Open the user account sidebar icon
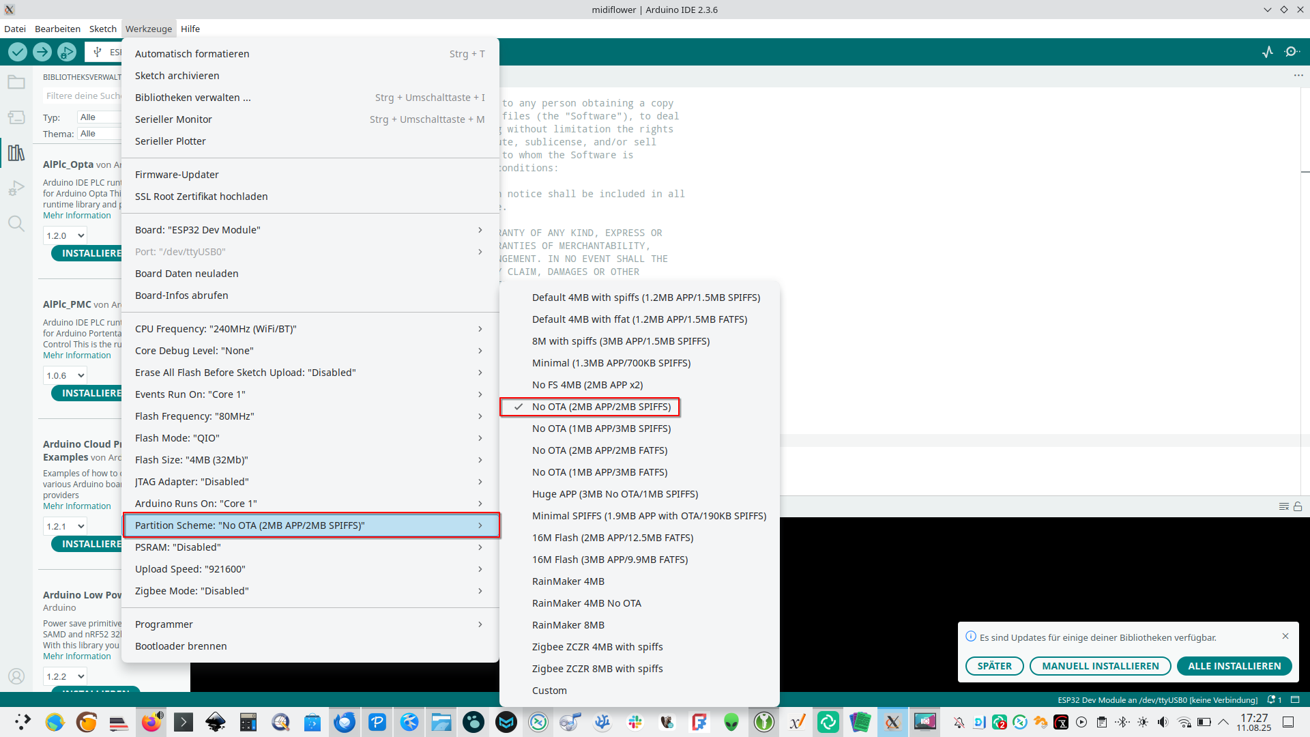 pyautogui.click(x=16, y=676)
